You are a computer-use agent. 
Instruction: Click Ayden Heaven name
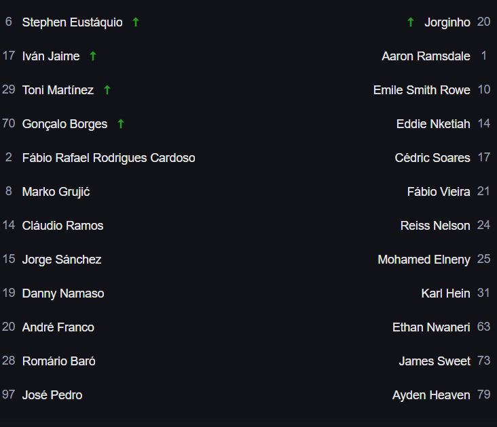tap(431, 395)
